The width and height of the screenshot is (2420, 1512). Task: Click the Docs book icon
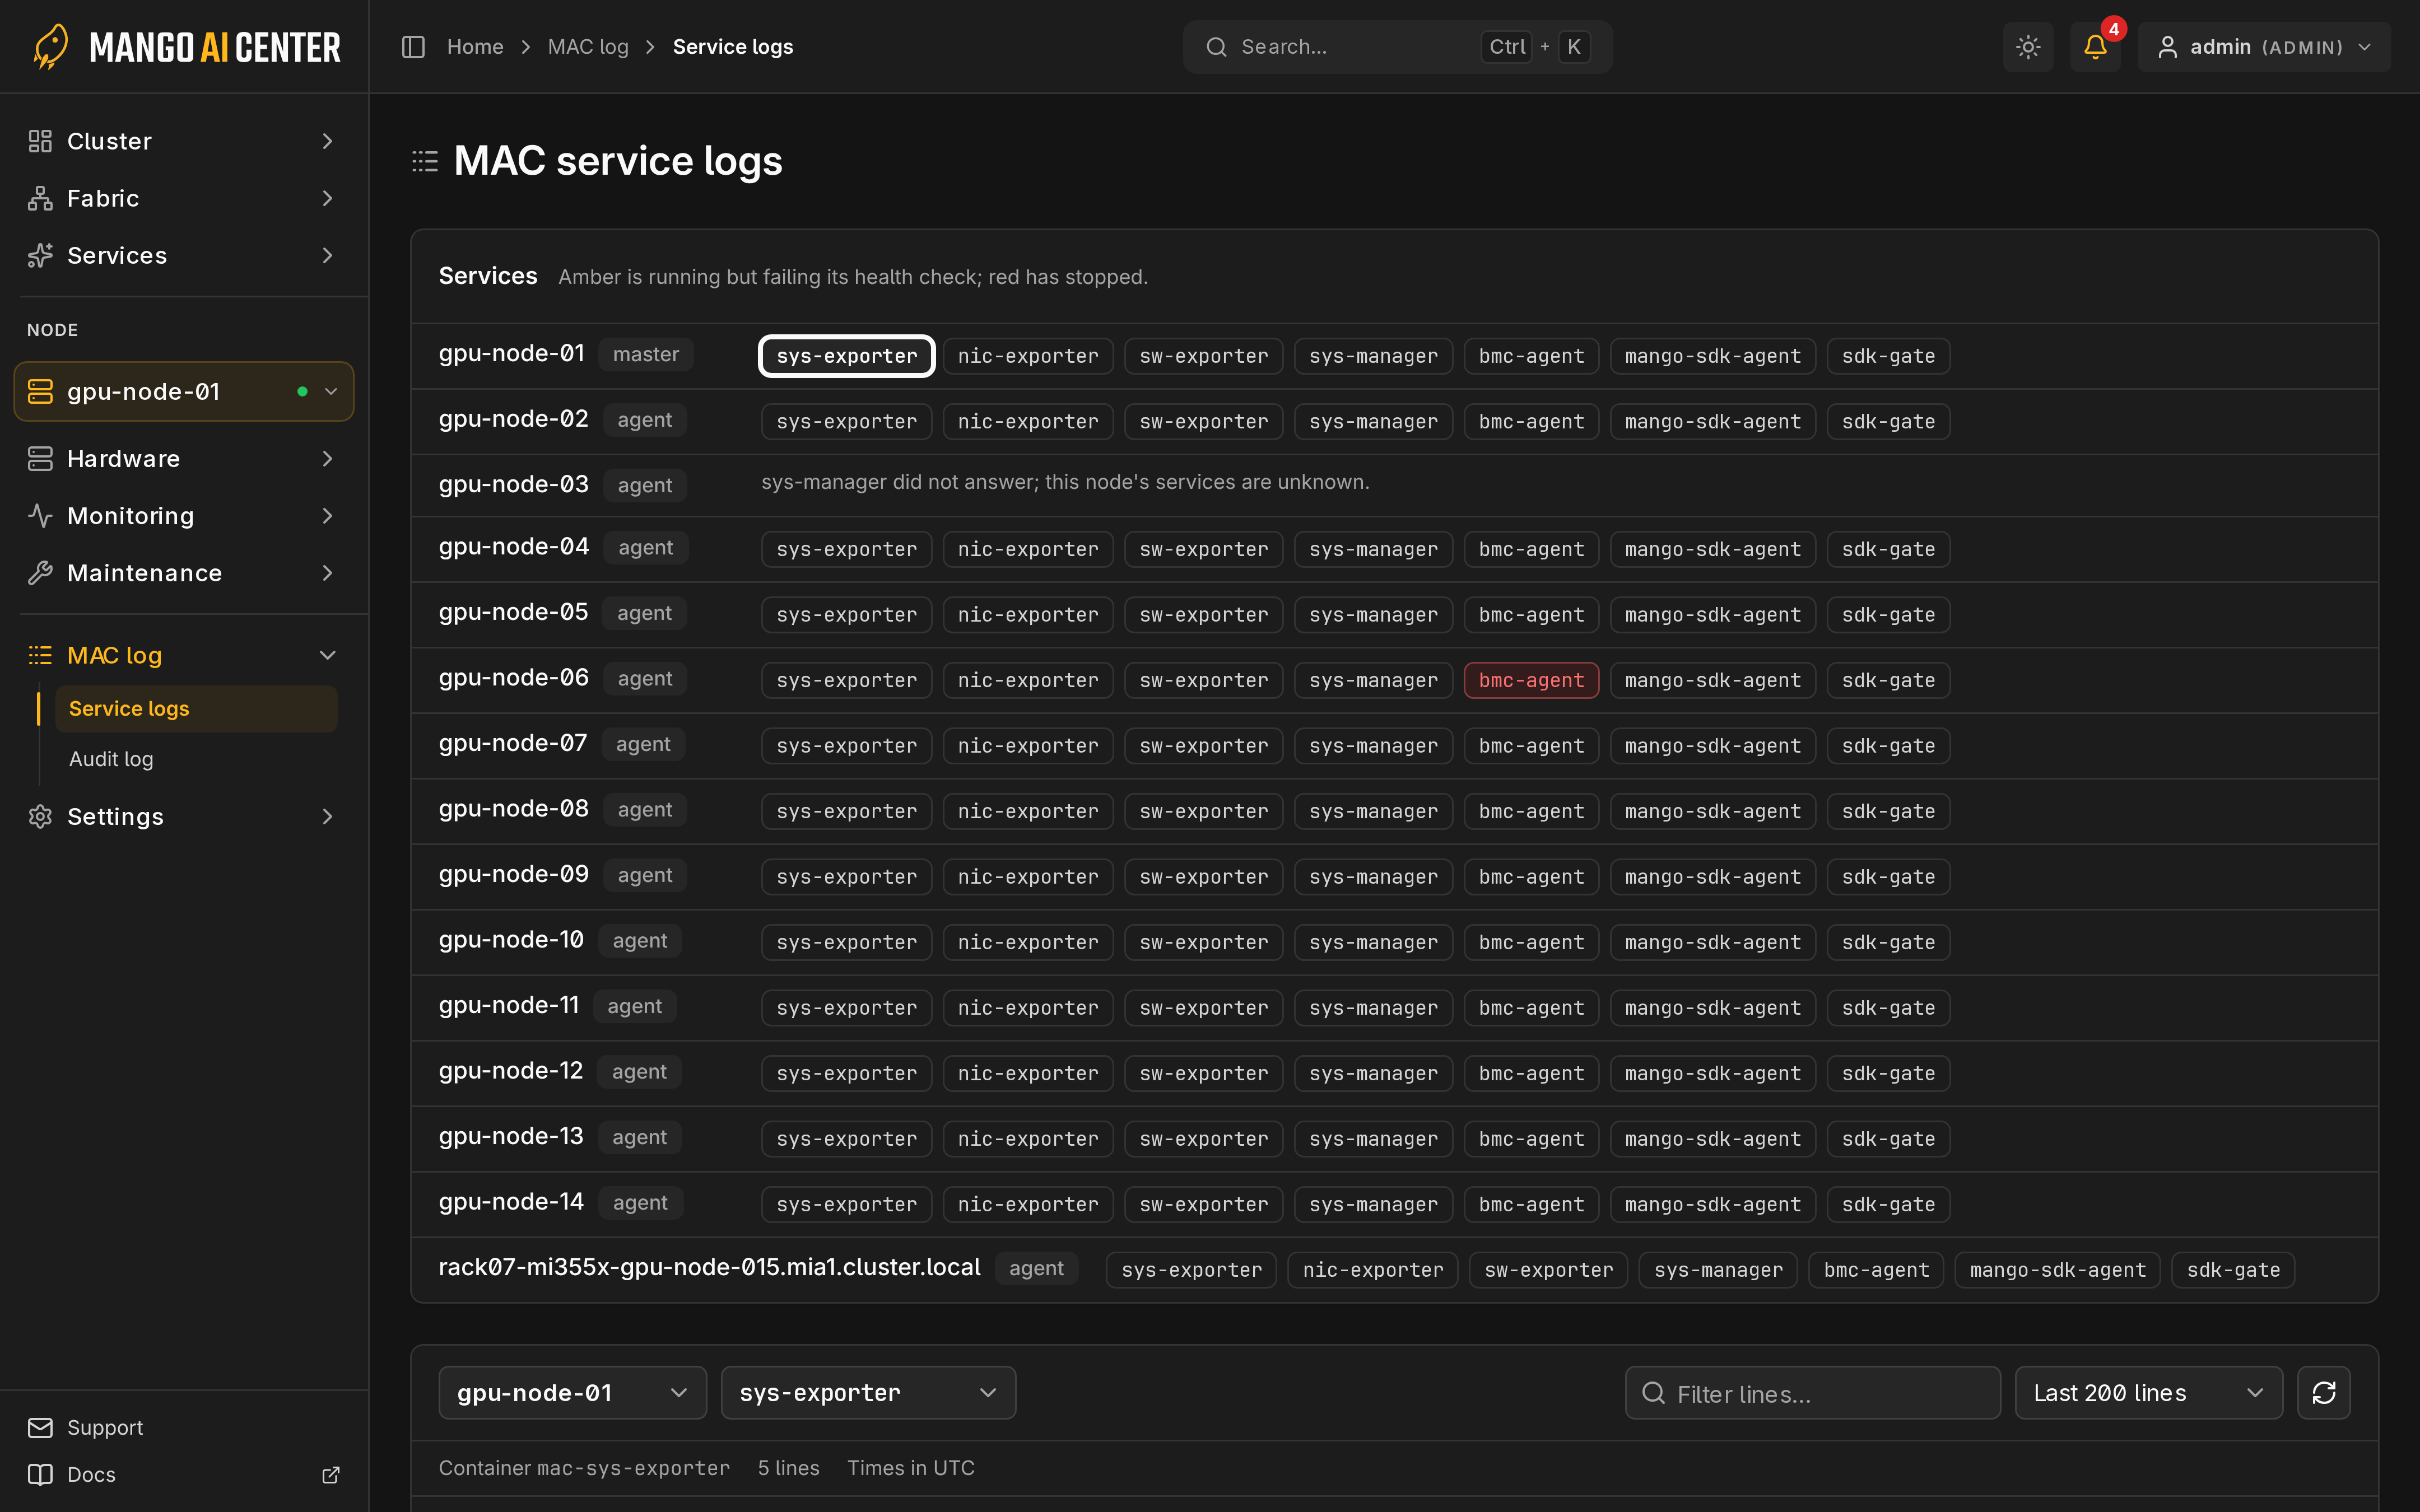click(x=40, y=1474)
